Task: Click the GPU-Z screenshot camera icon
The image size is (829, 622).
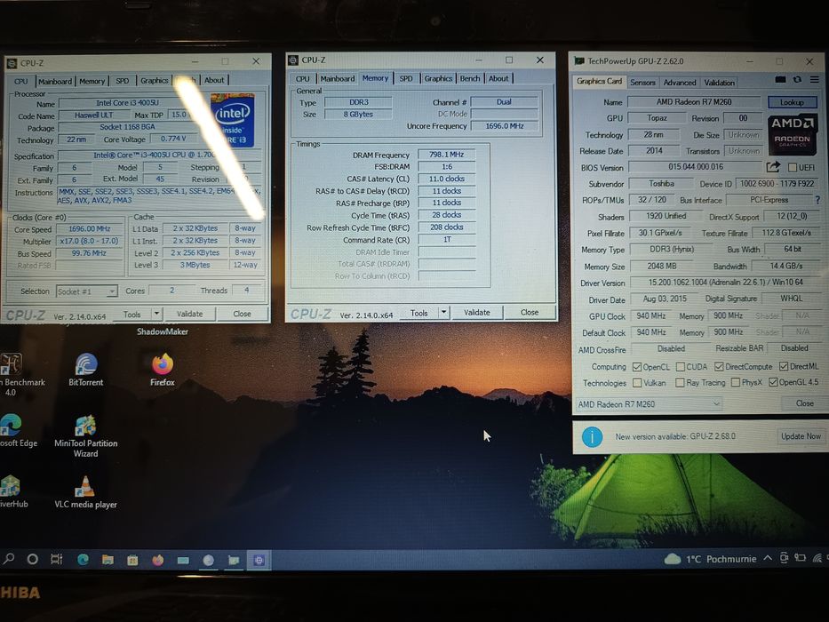Action: [x=780, y=80]
